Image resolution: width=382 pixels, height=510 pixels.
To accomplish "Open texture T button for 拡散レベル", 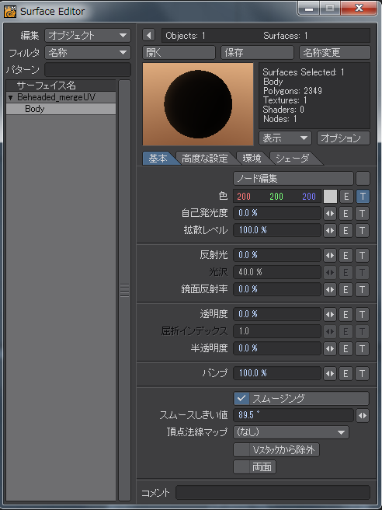I will pos(363,231).
